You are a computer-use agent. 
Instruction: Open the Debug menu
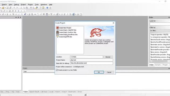16,5
